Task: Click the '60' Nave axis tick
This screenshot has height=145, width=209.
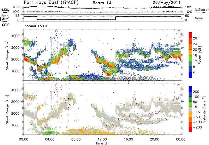Action: (x=187, y=16)
